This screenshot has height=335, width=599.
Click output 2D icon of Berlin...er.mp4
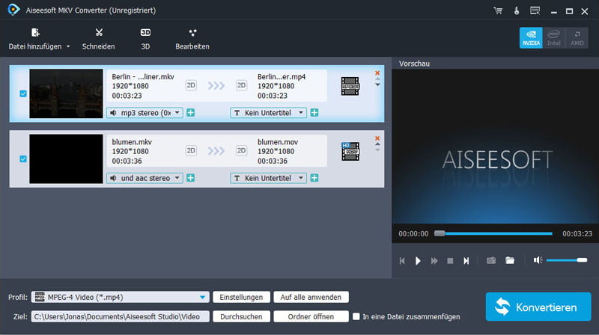point(241,85)
